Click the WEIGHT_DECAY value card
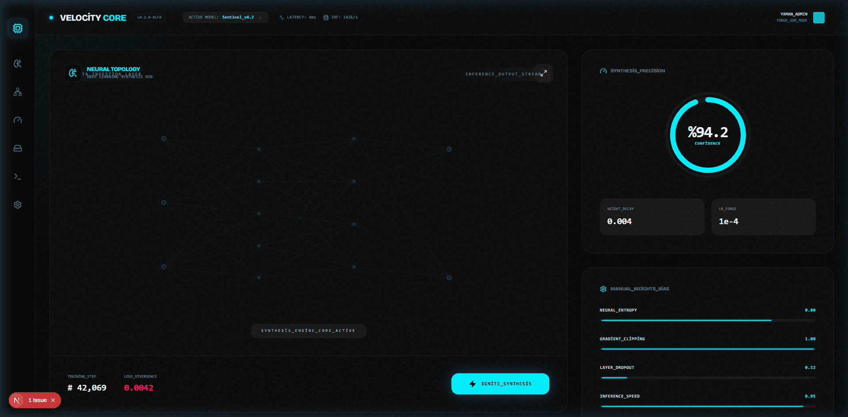This screenshot has width=848, height=417. [651, 217]
